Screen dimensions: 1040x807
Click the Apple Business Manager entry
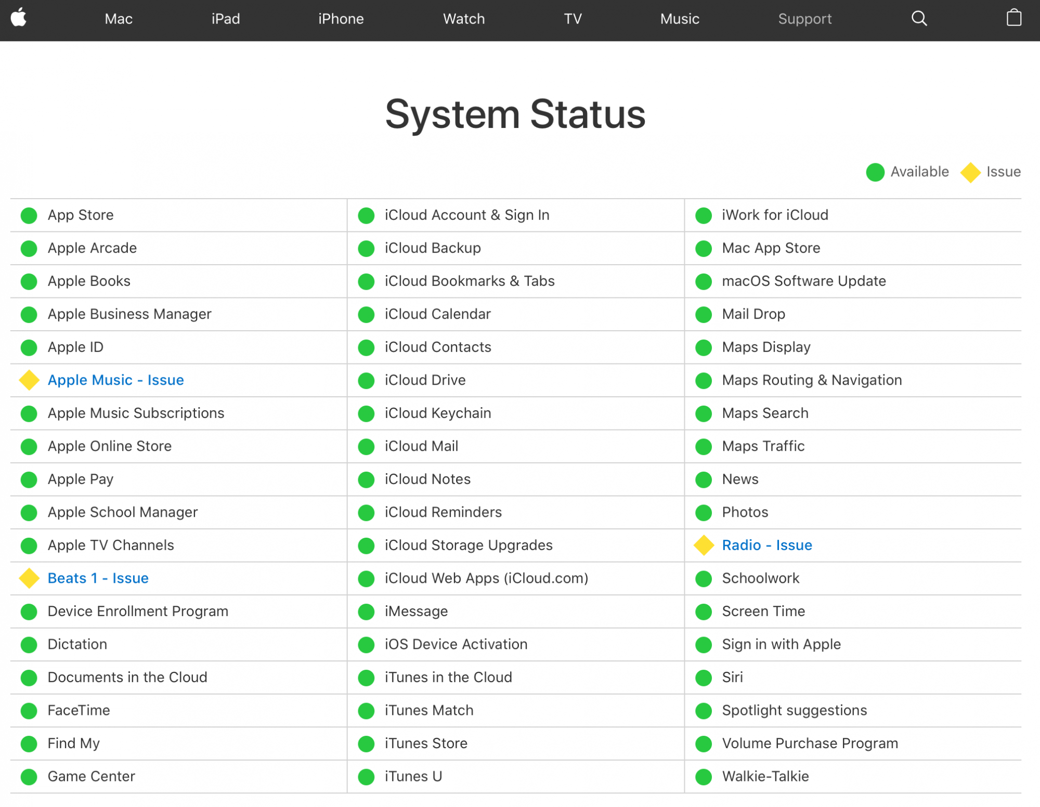point(129,314)
